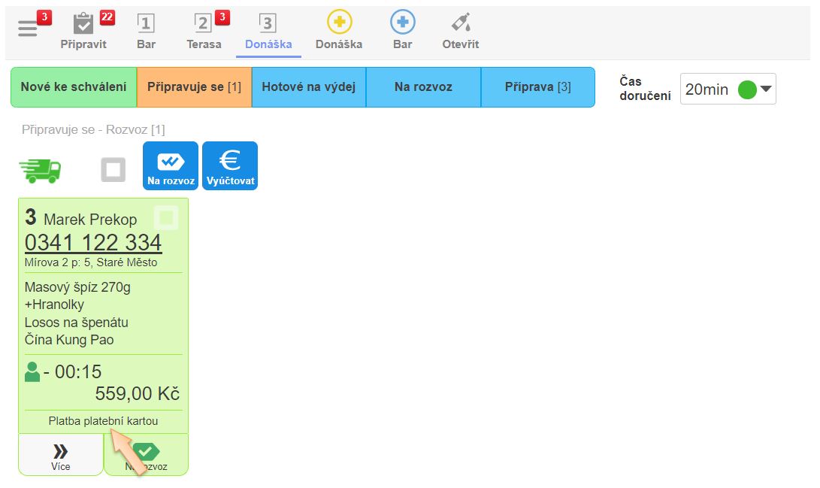Image resolution: width=820 pixels, height=488 pixels.
Task: Click the green delivery time status dot
Action: point(746,89)
